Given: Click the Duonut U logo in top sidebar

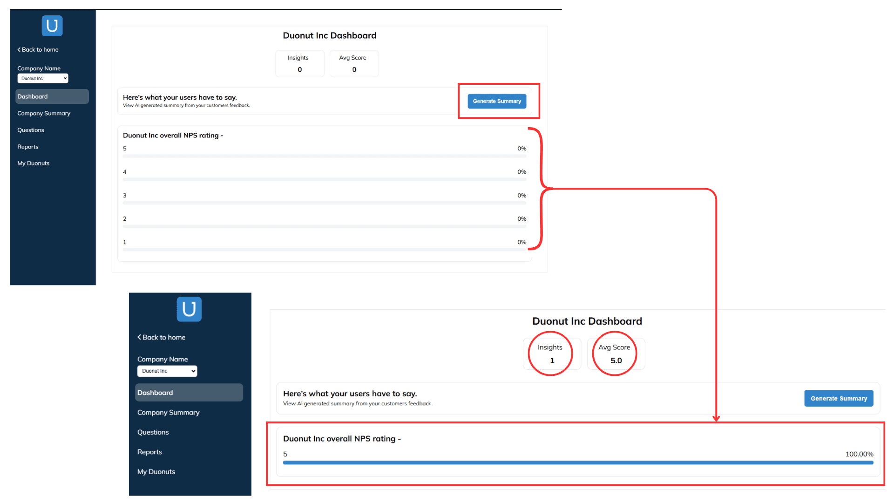Looking at the screenshot, I should [x=52, y=26].
